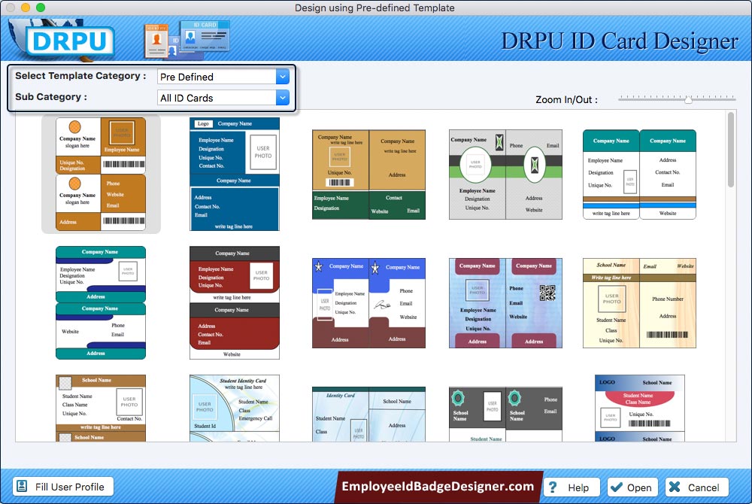Pick the tan and green company template

(x=368, y=175)
